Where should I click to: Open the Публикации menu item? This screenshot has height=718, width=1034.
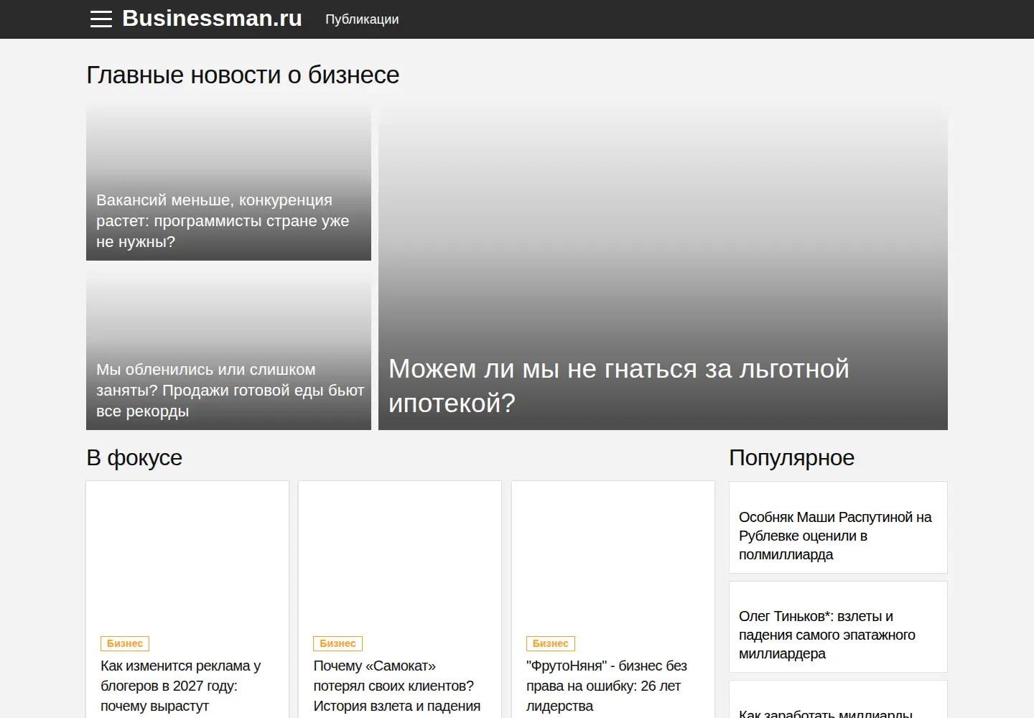(362, 19)
